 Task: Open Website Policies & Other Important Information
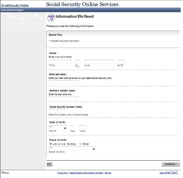tap(86, 173)
